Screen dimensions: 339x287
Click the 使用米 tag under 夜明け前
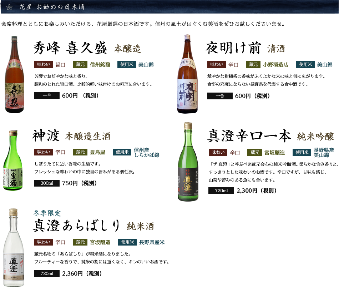305,65
